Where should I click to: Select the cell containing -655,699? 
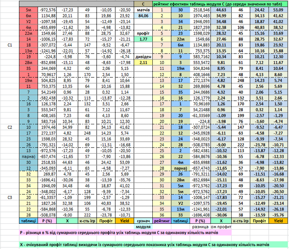pos(47,28)
